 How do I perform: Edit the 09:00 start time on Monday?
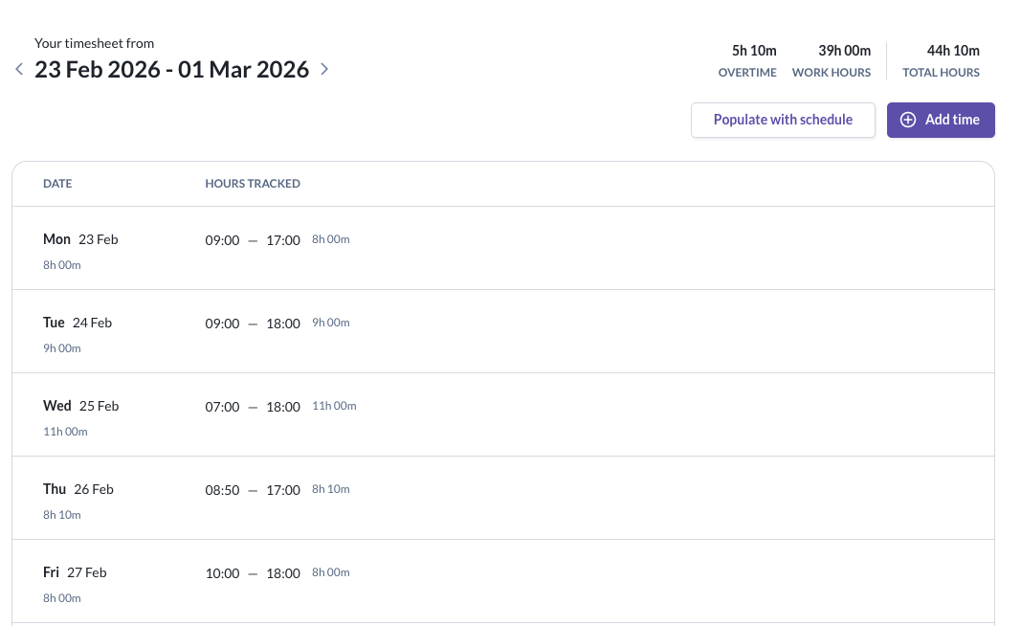tap(223, 240)
